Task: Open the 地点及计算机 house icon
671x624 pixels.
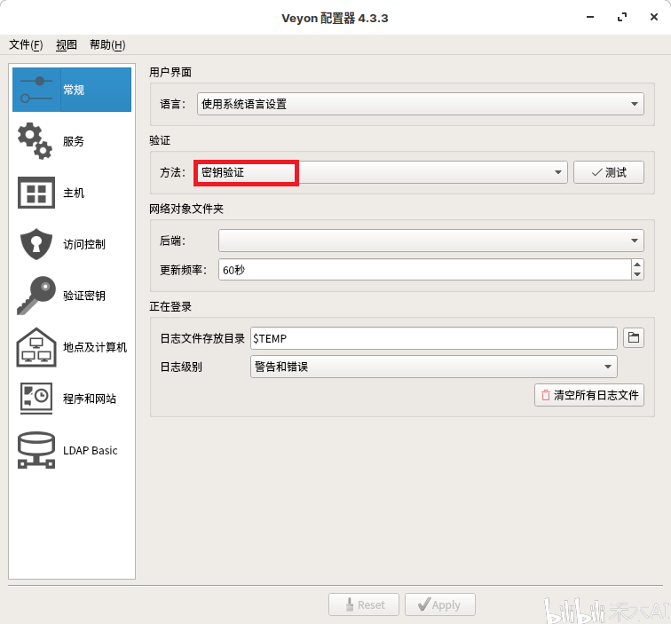Action: [36, 347]
